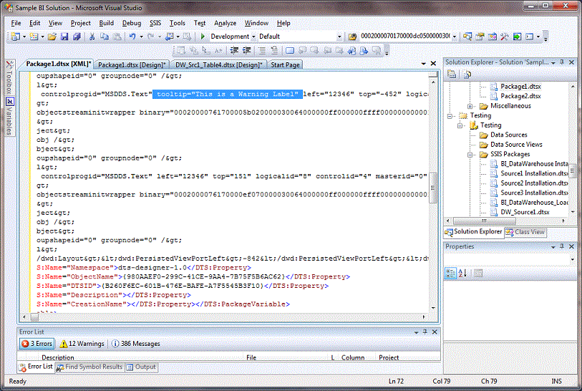Open the SSIS menu
Image resolution: width=582 pixels, height=391 pixels.
point(155,23)
